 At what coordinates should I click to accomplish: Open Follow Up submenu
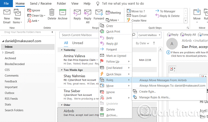pyautogui.click(x=115, y=61)
